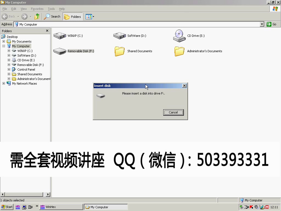The width and height of the screenshot is (281, 211).
Task: Click the Show Desktop quick launch icon
Action: pyautogui.click(x=24, y=207)
